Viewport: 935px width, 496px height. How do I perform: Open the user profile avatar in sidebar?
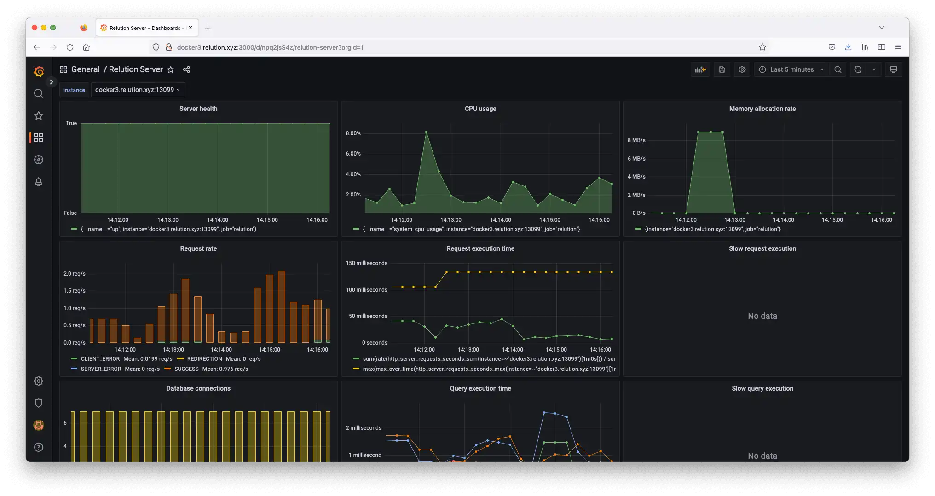click(39, 425)
